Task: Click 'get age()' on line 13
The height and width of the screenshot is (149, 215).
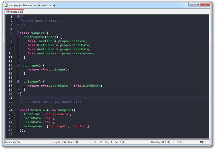Action: 32,65
